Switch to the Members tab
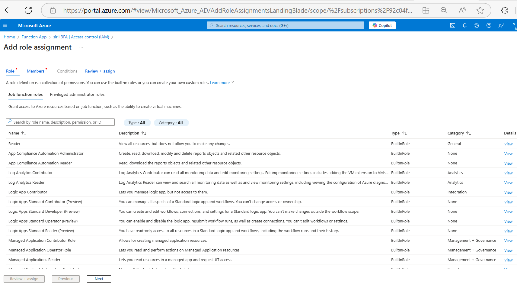Image resolution: width=517 pixels, height=285 pixels. 36,71
